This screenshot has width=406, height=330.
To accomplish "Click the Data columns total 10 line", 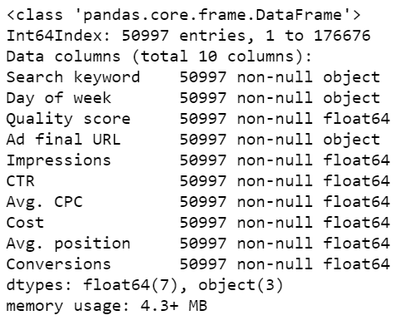I will (x=159, y=57).
